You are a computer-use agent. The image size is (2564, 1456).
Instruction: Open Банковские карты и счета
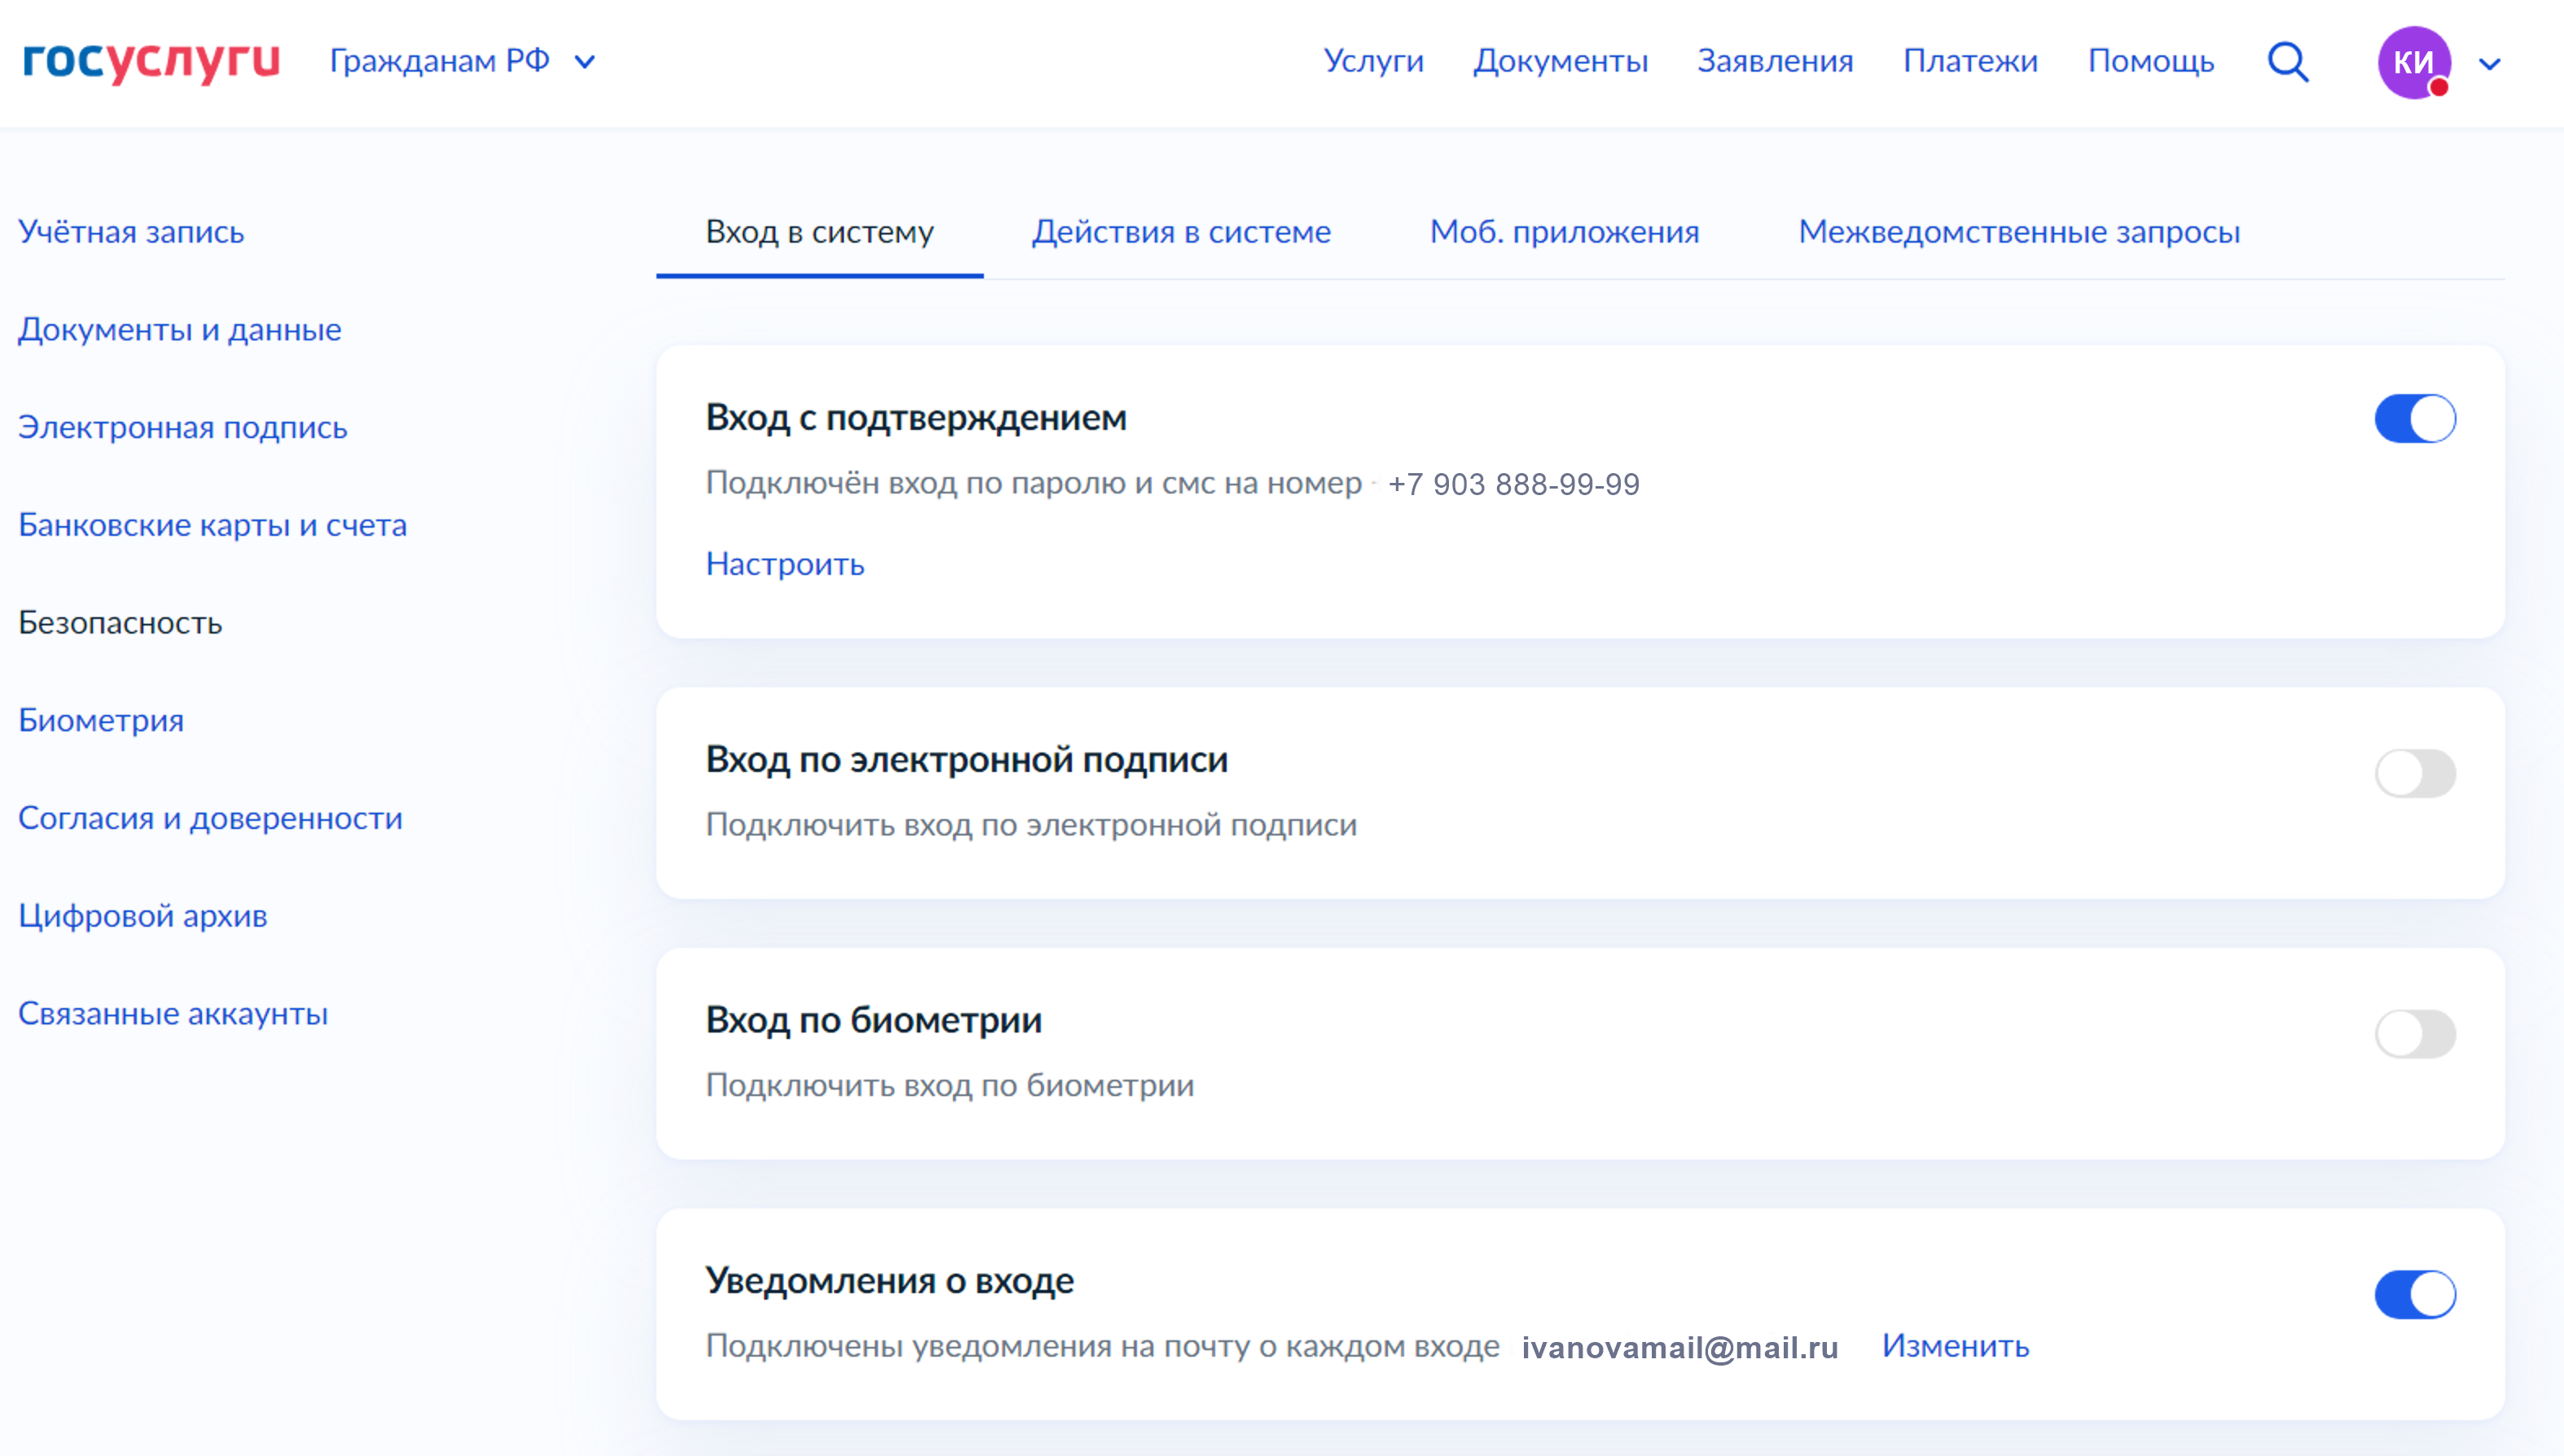pos(213,525)
